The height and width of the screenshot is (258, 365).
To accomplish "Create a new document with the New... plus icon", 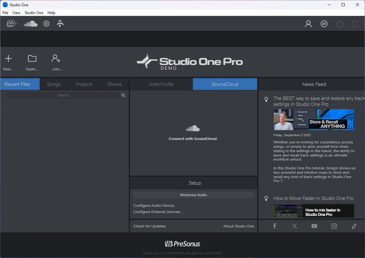I will click(8, 58).
